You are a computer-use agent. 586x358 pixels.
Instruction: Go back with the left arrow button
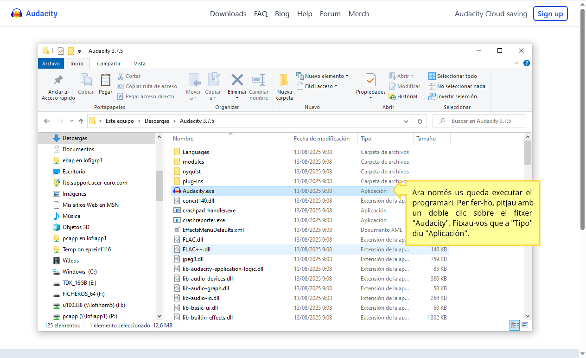pyautogui.click(x=47, y=121)
